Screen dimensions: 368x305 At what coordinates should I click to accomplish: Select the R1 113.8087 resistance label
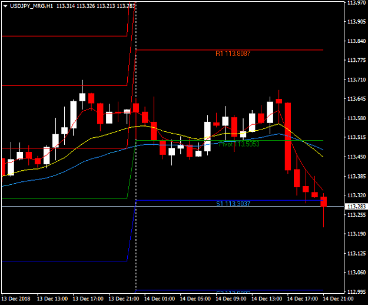pos(233,54)
